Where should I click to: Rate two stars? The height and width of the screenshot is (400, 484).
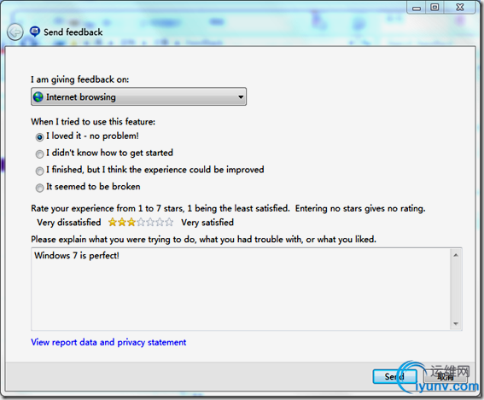tap(122, 223)
